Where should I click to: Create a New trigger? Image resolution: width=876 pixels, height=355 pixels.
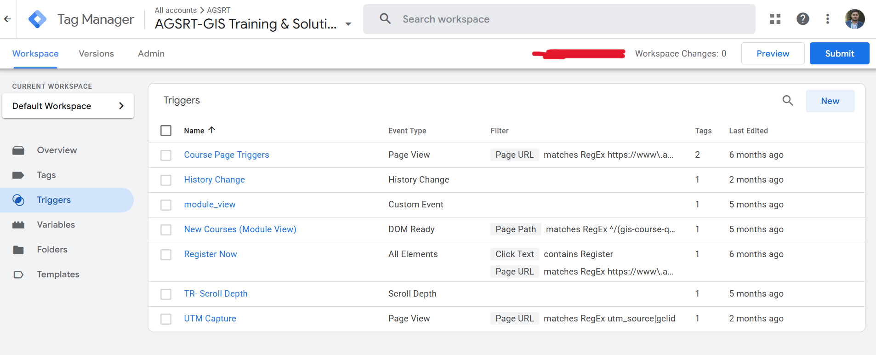pyautogui.click(x=830, y=101)
